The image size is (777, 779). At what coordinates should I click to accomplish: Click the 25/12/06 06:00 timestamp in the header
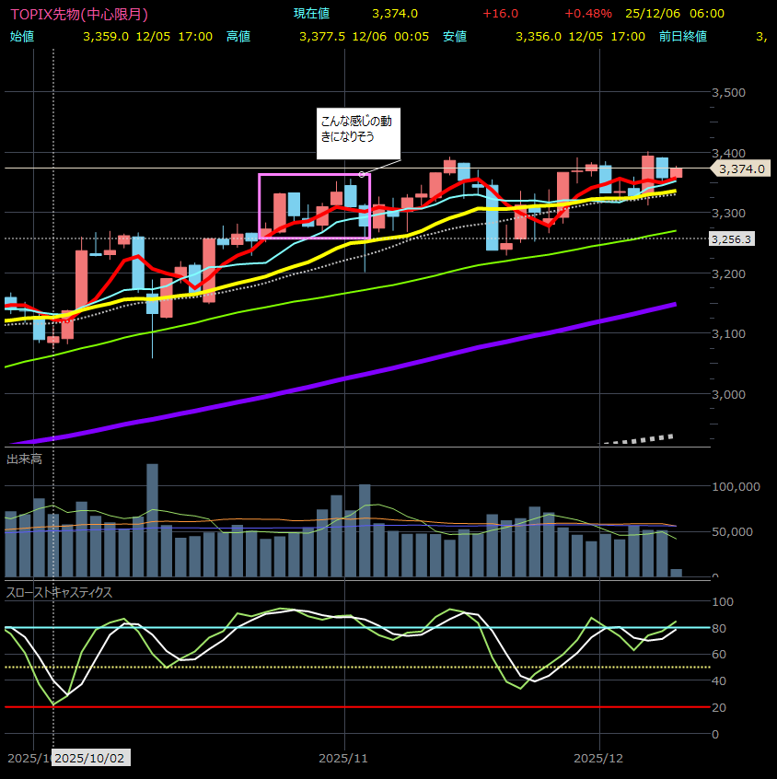674,14
